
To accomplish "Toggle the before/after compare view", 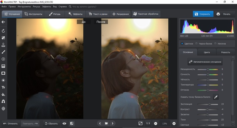I will [72, 123].
